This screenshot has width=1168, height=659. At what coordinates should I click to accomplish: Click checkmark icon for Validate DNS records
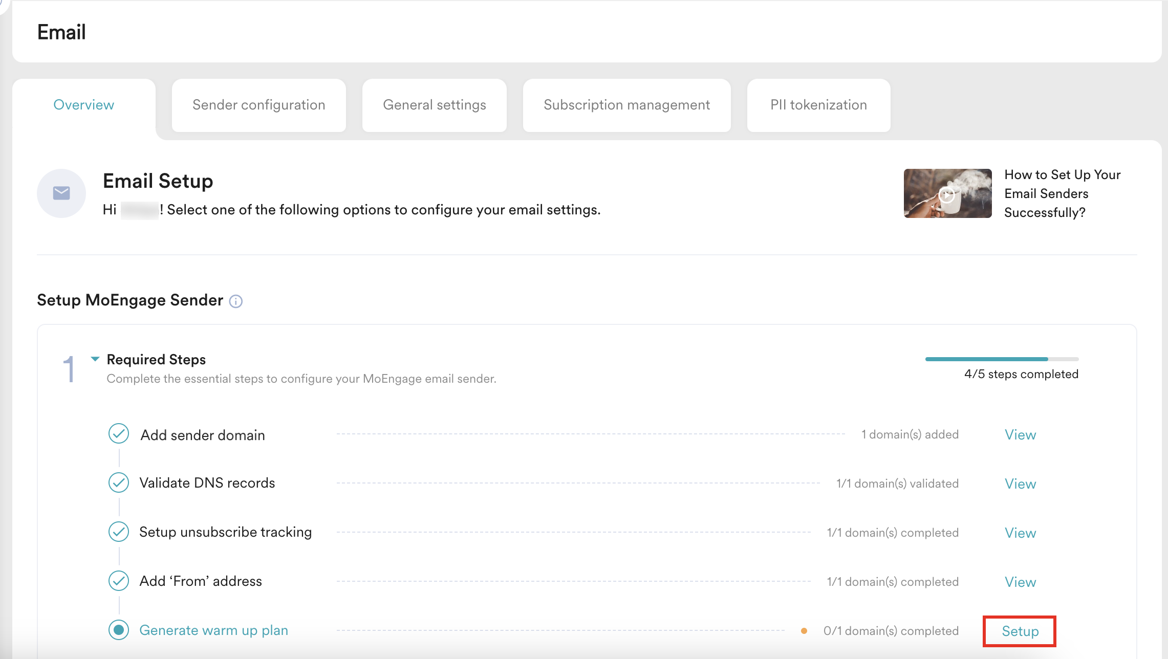tap(119, 482)
